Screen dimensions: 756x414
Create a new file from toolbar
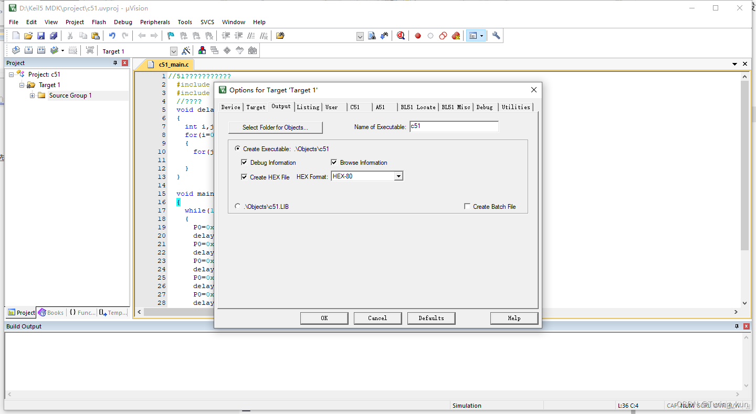pos(16,36)
